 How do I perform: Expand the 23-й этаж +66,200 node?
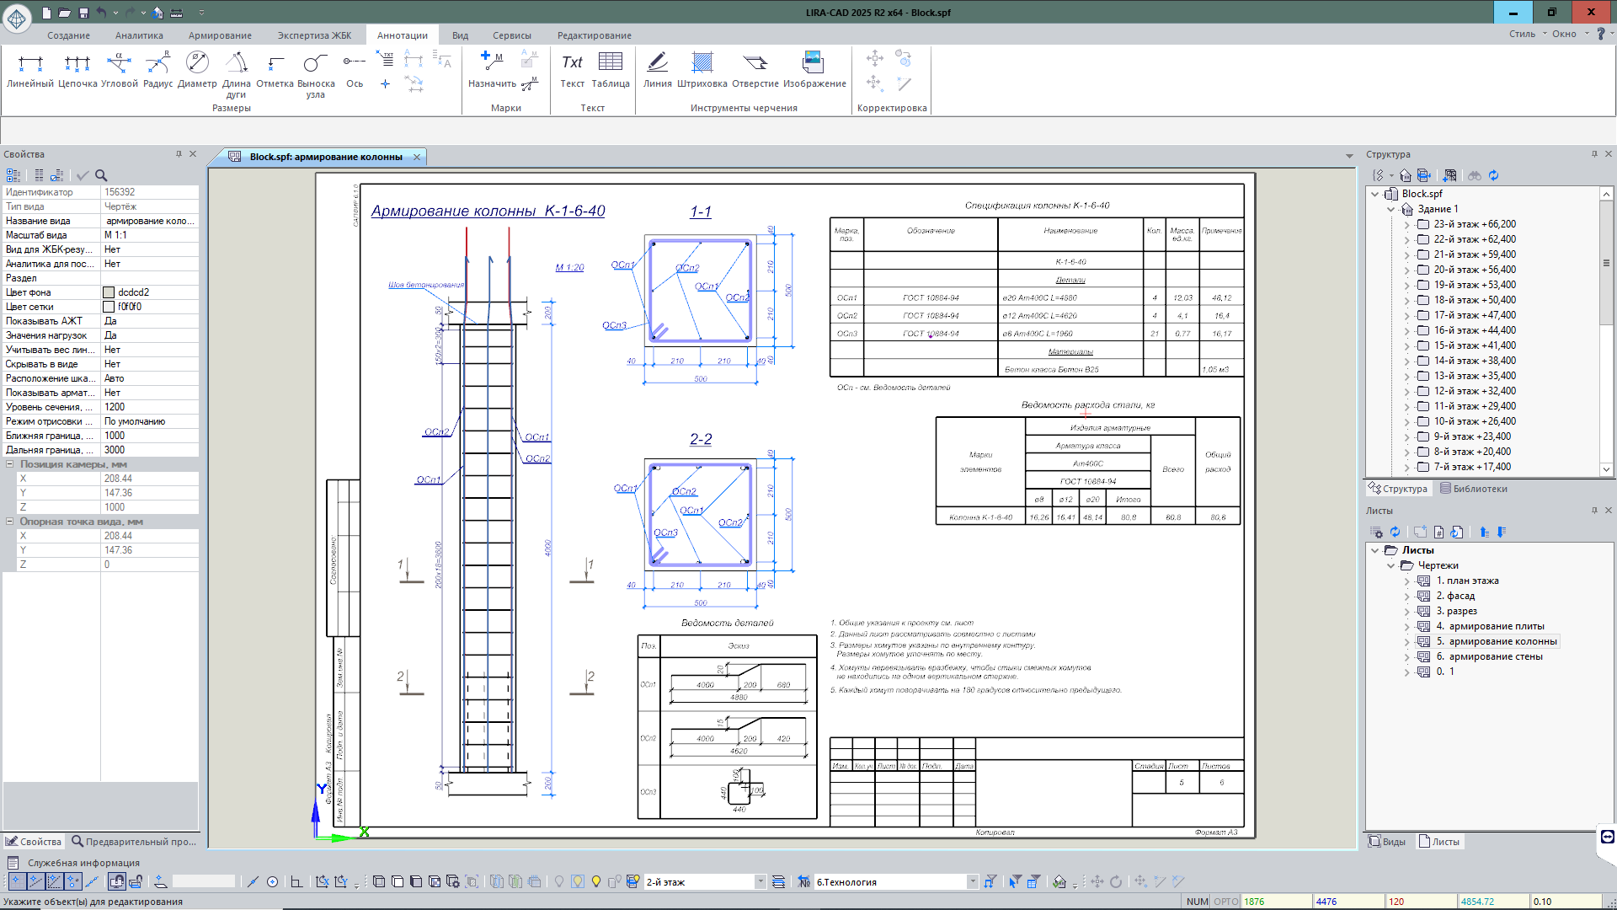pyautogui.click(x=1406, y=225)
